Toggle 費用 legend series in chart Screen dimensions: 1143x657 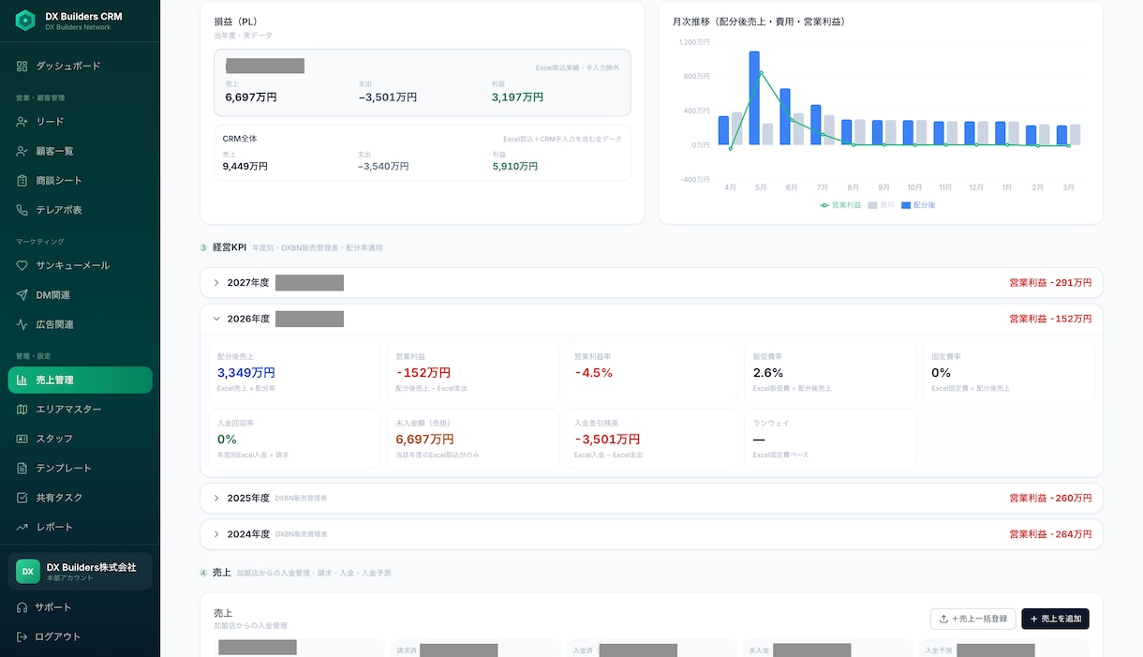882,204
